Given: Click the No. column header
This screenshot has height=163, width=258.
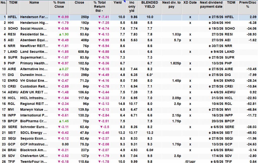Looking at the screenshot, I should (x=3, y=3).
